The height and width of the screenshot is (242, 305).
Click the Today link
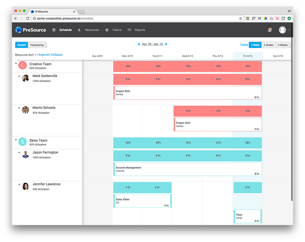click(244, 45)
